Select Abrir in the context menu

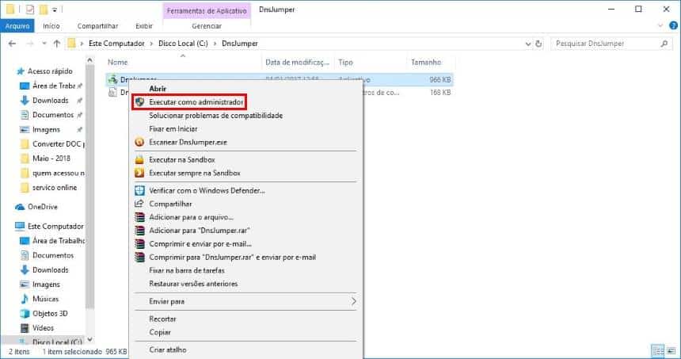pyautogui.click(x=158, y=88)
